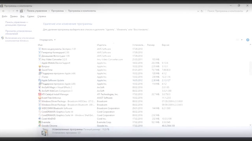252x141 pixels.
Task: Sort by the Размер column header
Action: pyautogui.click(x=151, y=45)
